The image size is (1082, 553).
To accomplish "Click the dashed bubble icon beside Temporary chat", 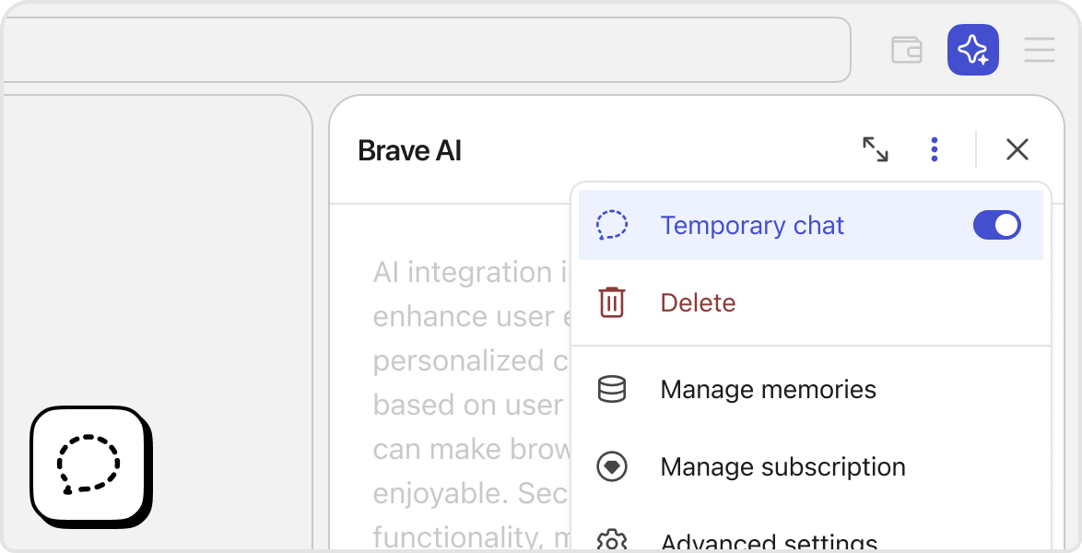I will (x=612, y=226).
